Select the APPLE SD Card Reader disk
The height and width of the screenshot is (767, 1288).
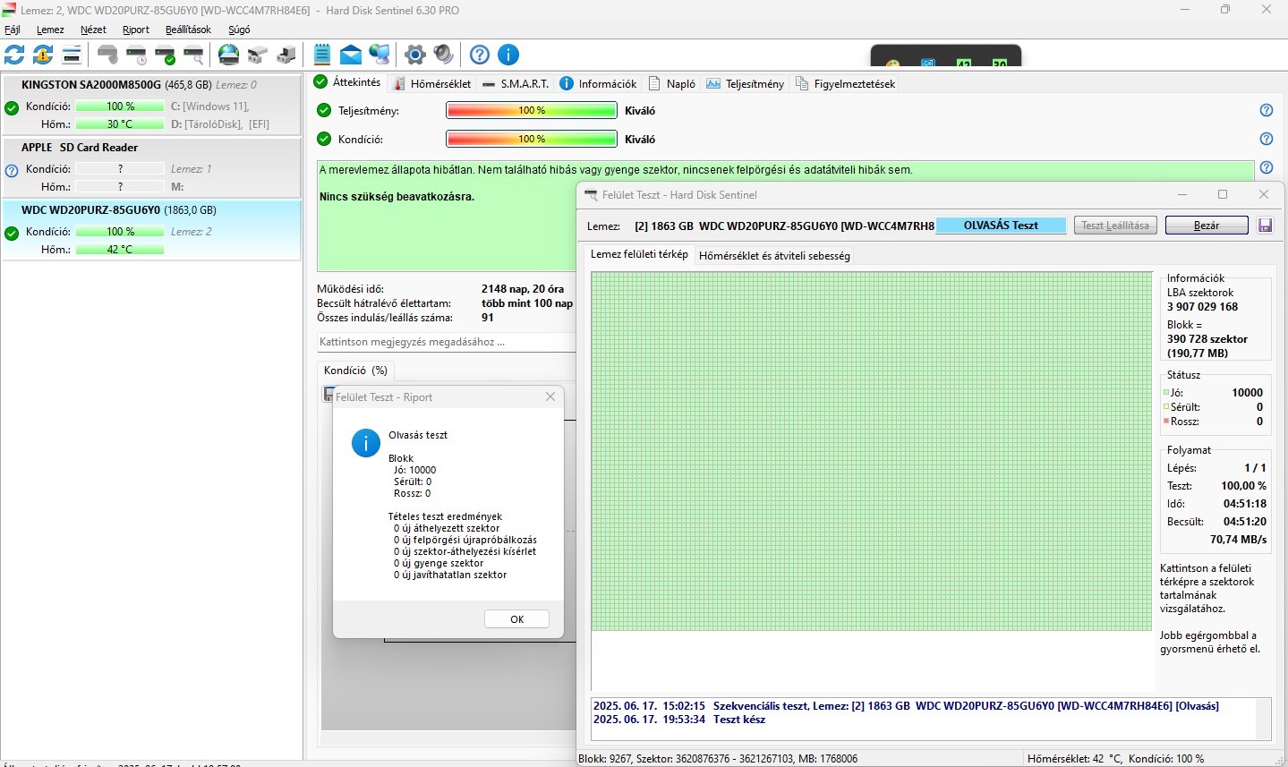[150, 167]
